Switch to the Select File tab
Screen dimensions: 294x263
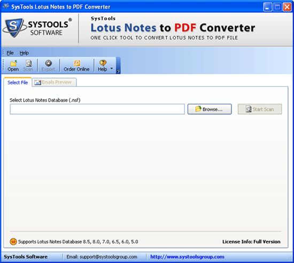point(18,82)
